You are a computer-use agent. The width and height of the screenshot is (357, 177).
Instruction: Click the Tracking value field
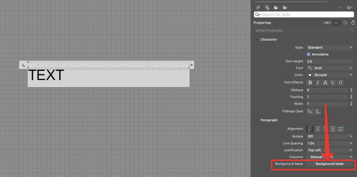point(327,97)
